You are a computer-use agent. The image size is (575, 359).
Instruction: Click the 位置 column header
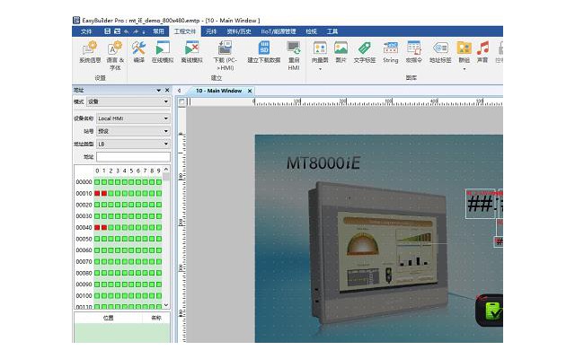pos(108,318)
